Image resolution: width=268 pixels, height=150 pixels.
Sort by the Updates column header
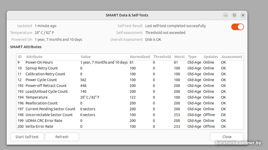(211, 57)
